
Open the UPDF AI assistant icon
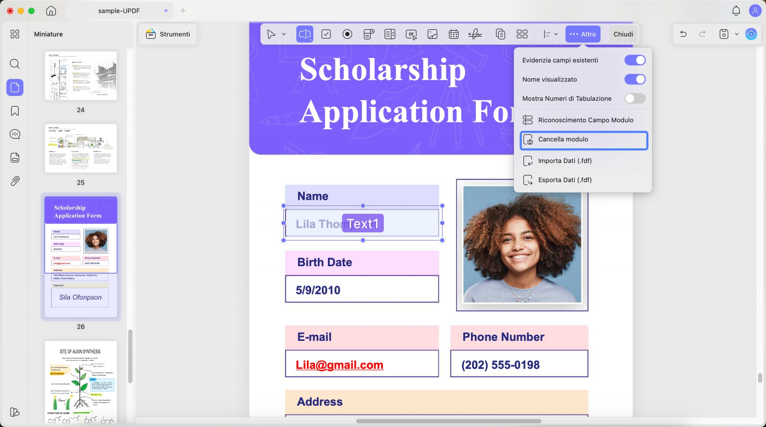pos(751,34)
